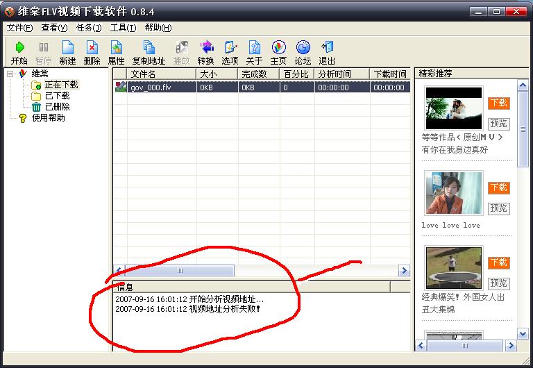
Task: Open the 有你在我身边真好 video thumbnail
Action: (x=453, y=108)
